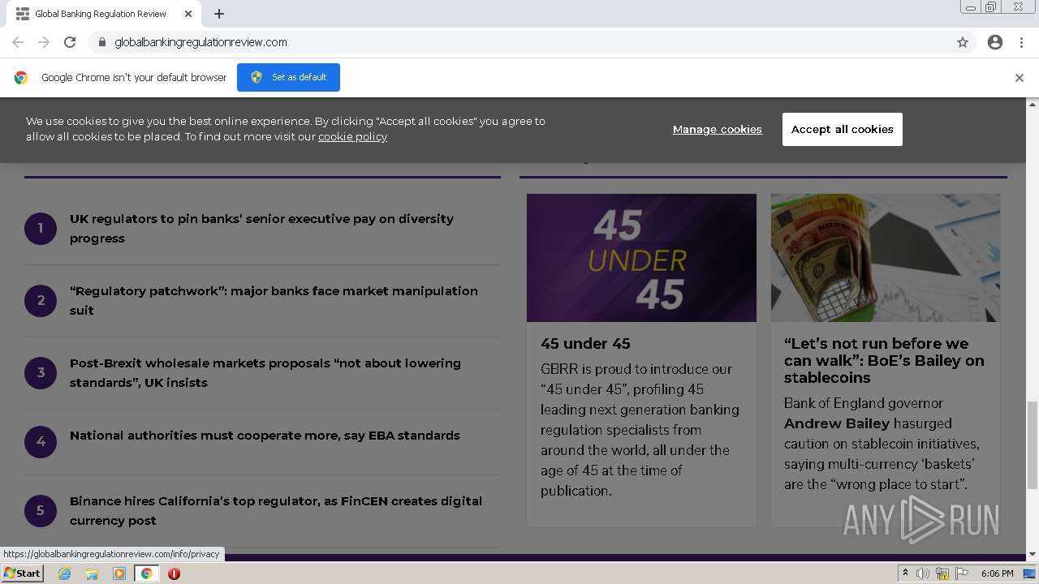This screenshot has height=584, width=1039.
Task: Open the cookie policy link
Action: click(352, 136)
